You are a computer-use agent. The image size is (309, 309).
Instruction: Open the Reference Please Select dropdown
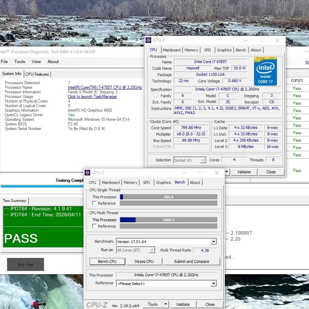214,284
